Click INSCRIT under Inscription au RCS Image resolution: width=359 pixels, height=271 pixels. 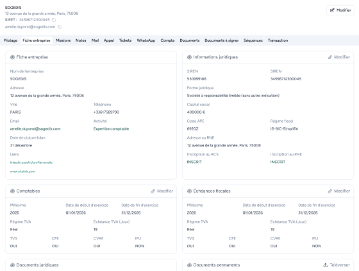(x=194, y=162)
